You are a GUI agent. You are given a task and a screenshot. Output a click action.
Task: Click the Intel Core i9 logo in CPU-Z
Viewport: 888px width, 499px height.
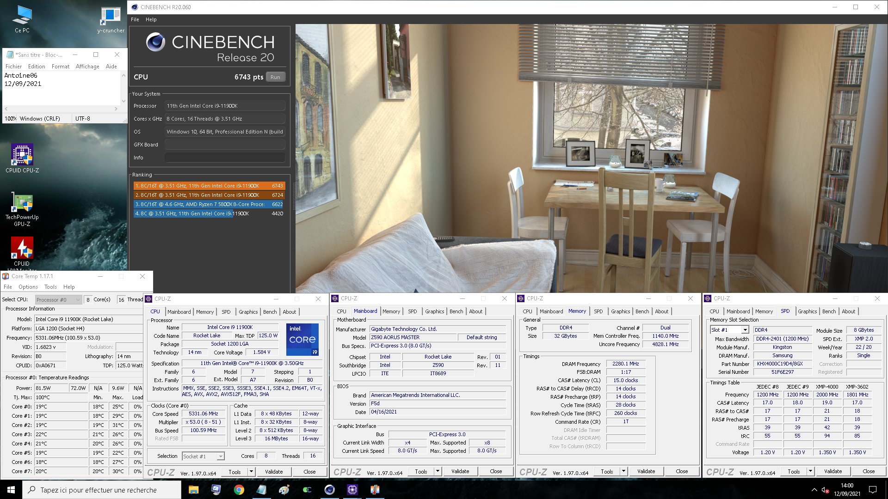coord(302,340)
